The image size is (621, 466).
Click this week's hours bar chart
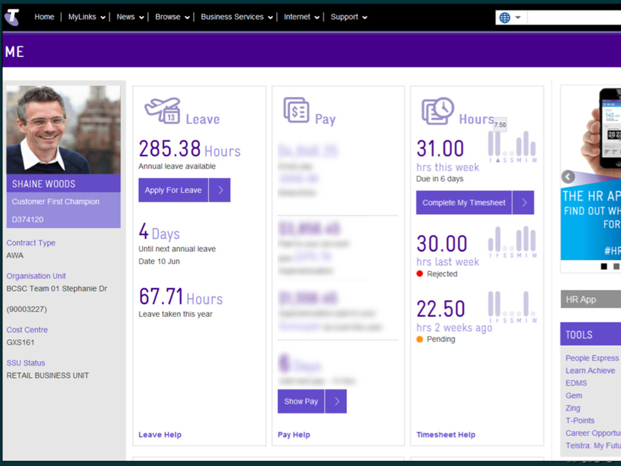click(x=512, y=147)
